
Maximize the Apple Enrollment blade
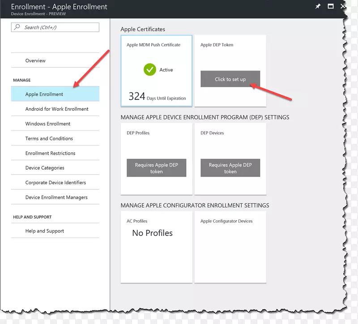click(x=331, y=7)
